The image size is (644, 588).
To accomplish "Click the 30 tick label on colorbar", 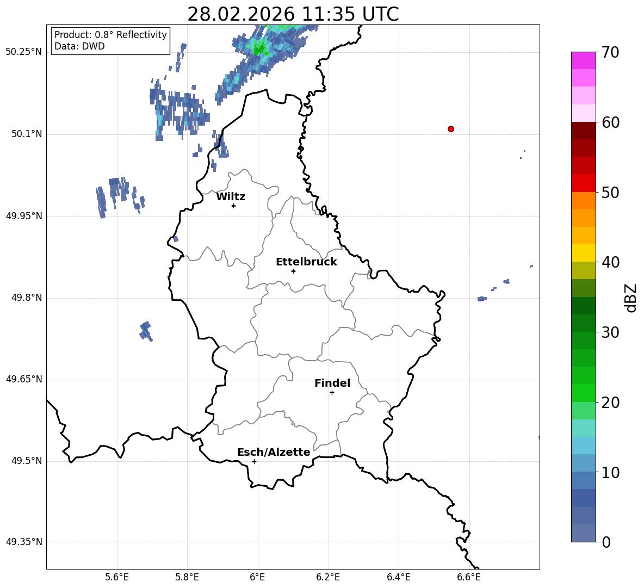I will [x=610, y=332].
